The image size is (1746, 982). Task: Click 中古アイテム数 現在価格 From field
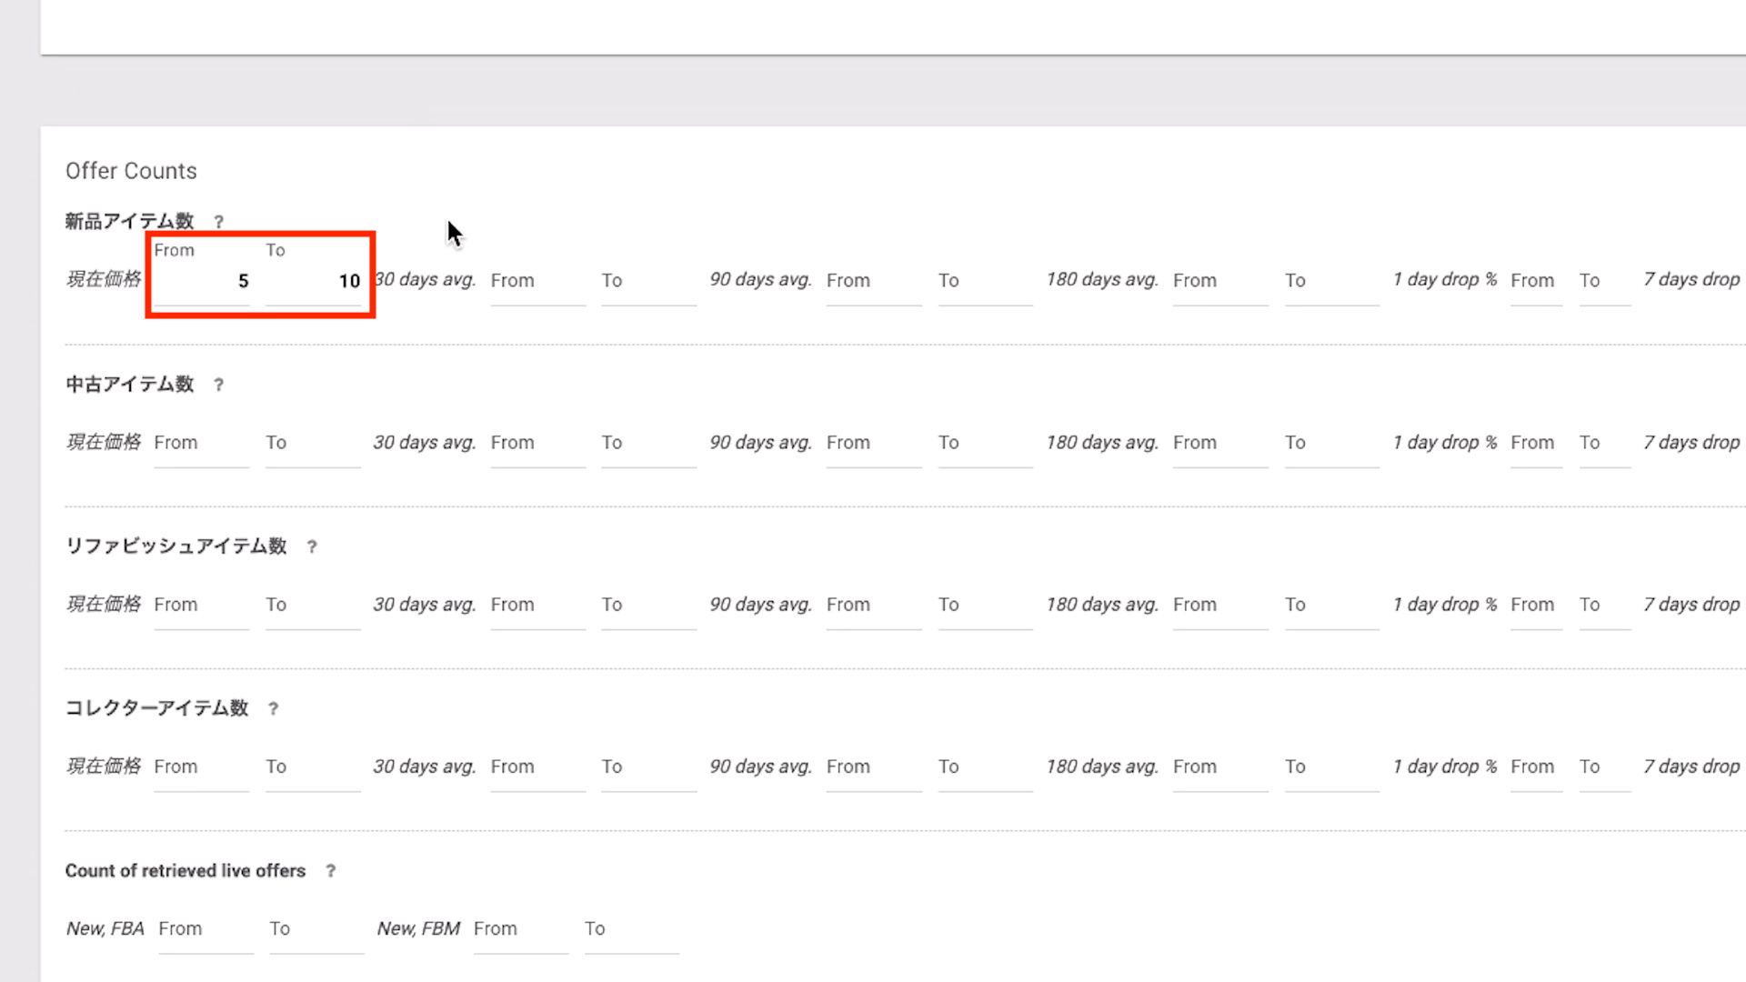point(202,444)
